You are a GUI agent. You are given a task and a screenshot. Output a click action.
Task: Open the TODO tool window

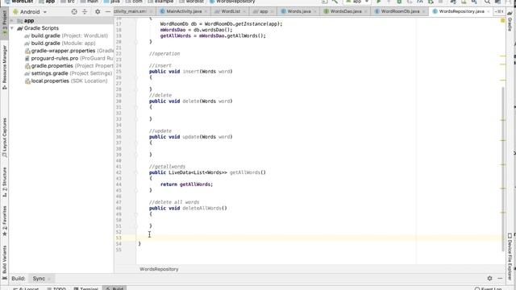pos(56,288)
